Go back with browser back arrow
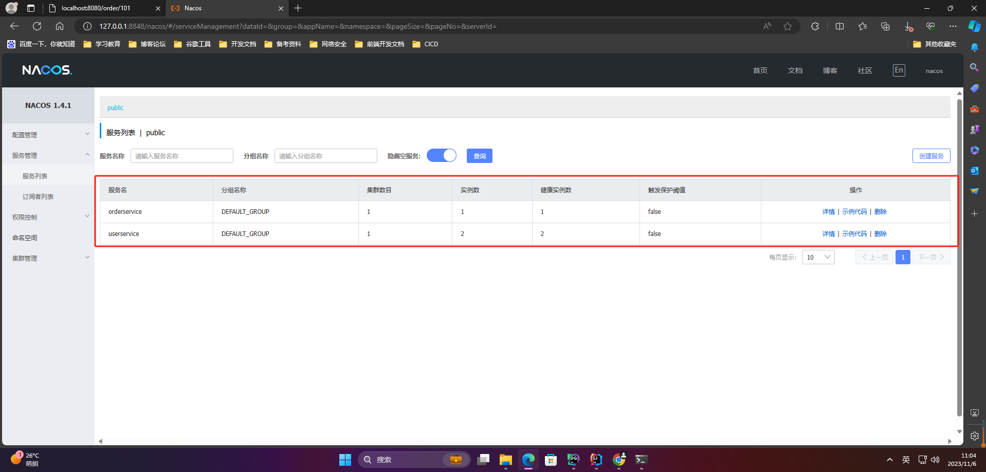986x472 pixels. point(14,26)
